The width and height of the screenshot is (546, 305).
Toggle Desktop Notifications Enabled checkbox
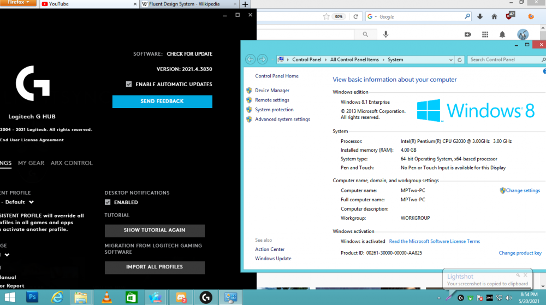pos(108,202)
